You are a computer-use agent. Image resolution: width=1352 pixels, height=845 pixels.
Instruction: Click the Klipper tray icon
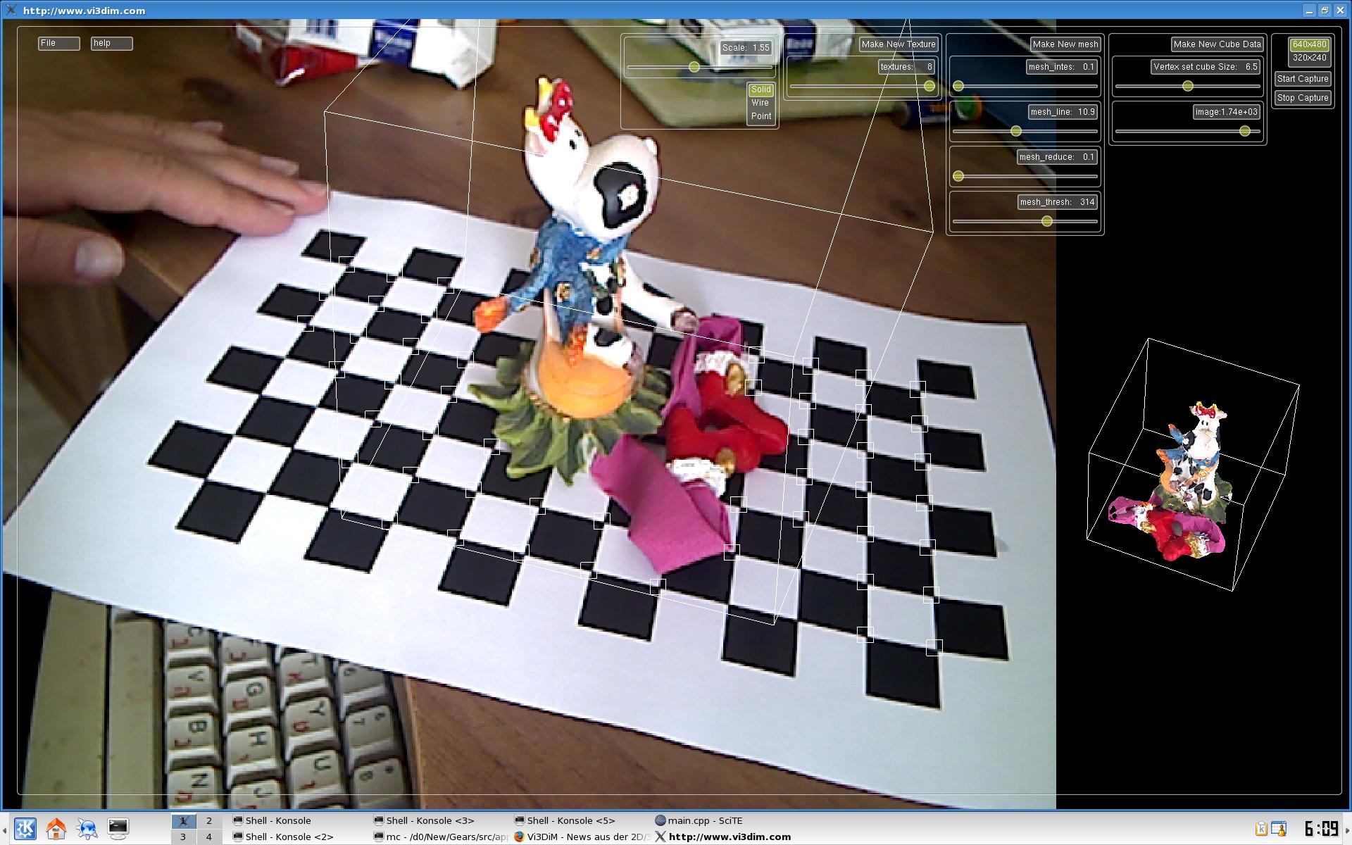click(1262, 829)
